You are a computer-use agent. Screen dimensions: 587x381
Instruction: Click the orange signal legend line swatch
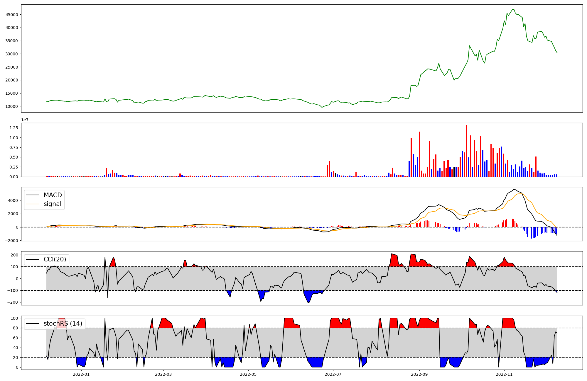point(33,204)
